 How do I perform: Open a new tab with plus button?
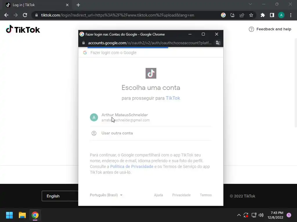[x=78, y=5]
